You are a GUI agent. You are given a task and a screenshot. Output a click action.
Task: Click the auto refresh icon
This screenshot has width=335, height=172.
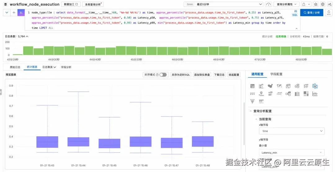(329, 13)
